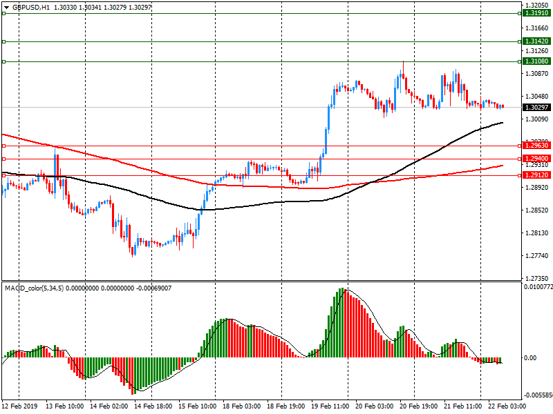
Task: Select the green 1.31420 price level label
Action: (x=536, y=41)
